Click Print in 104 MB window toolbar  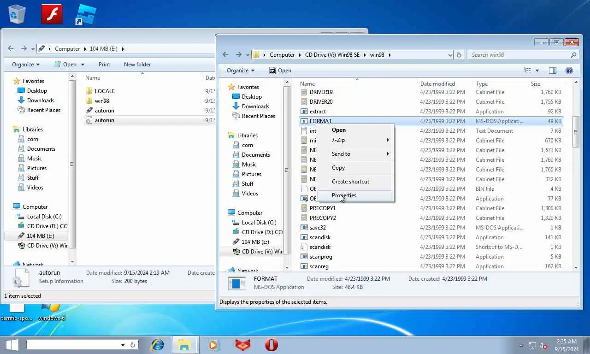[x=104, y=65]
